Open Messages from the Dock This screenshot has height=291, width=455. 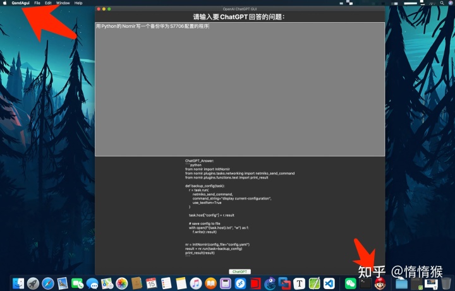(x=92, y=283)
